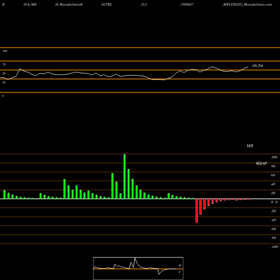The width and height of the screenshot is (280, 280).
Task: Click the MR axis label 60
Action: [273, 175]
